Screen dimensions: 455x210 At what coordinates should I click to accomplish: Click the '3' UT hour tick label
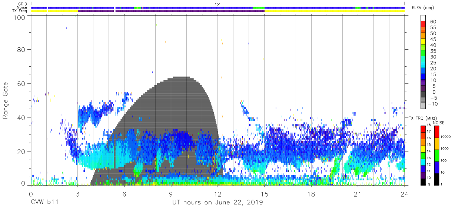(x=77, y=194)
